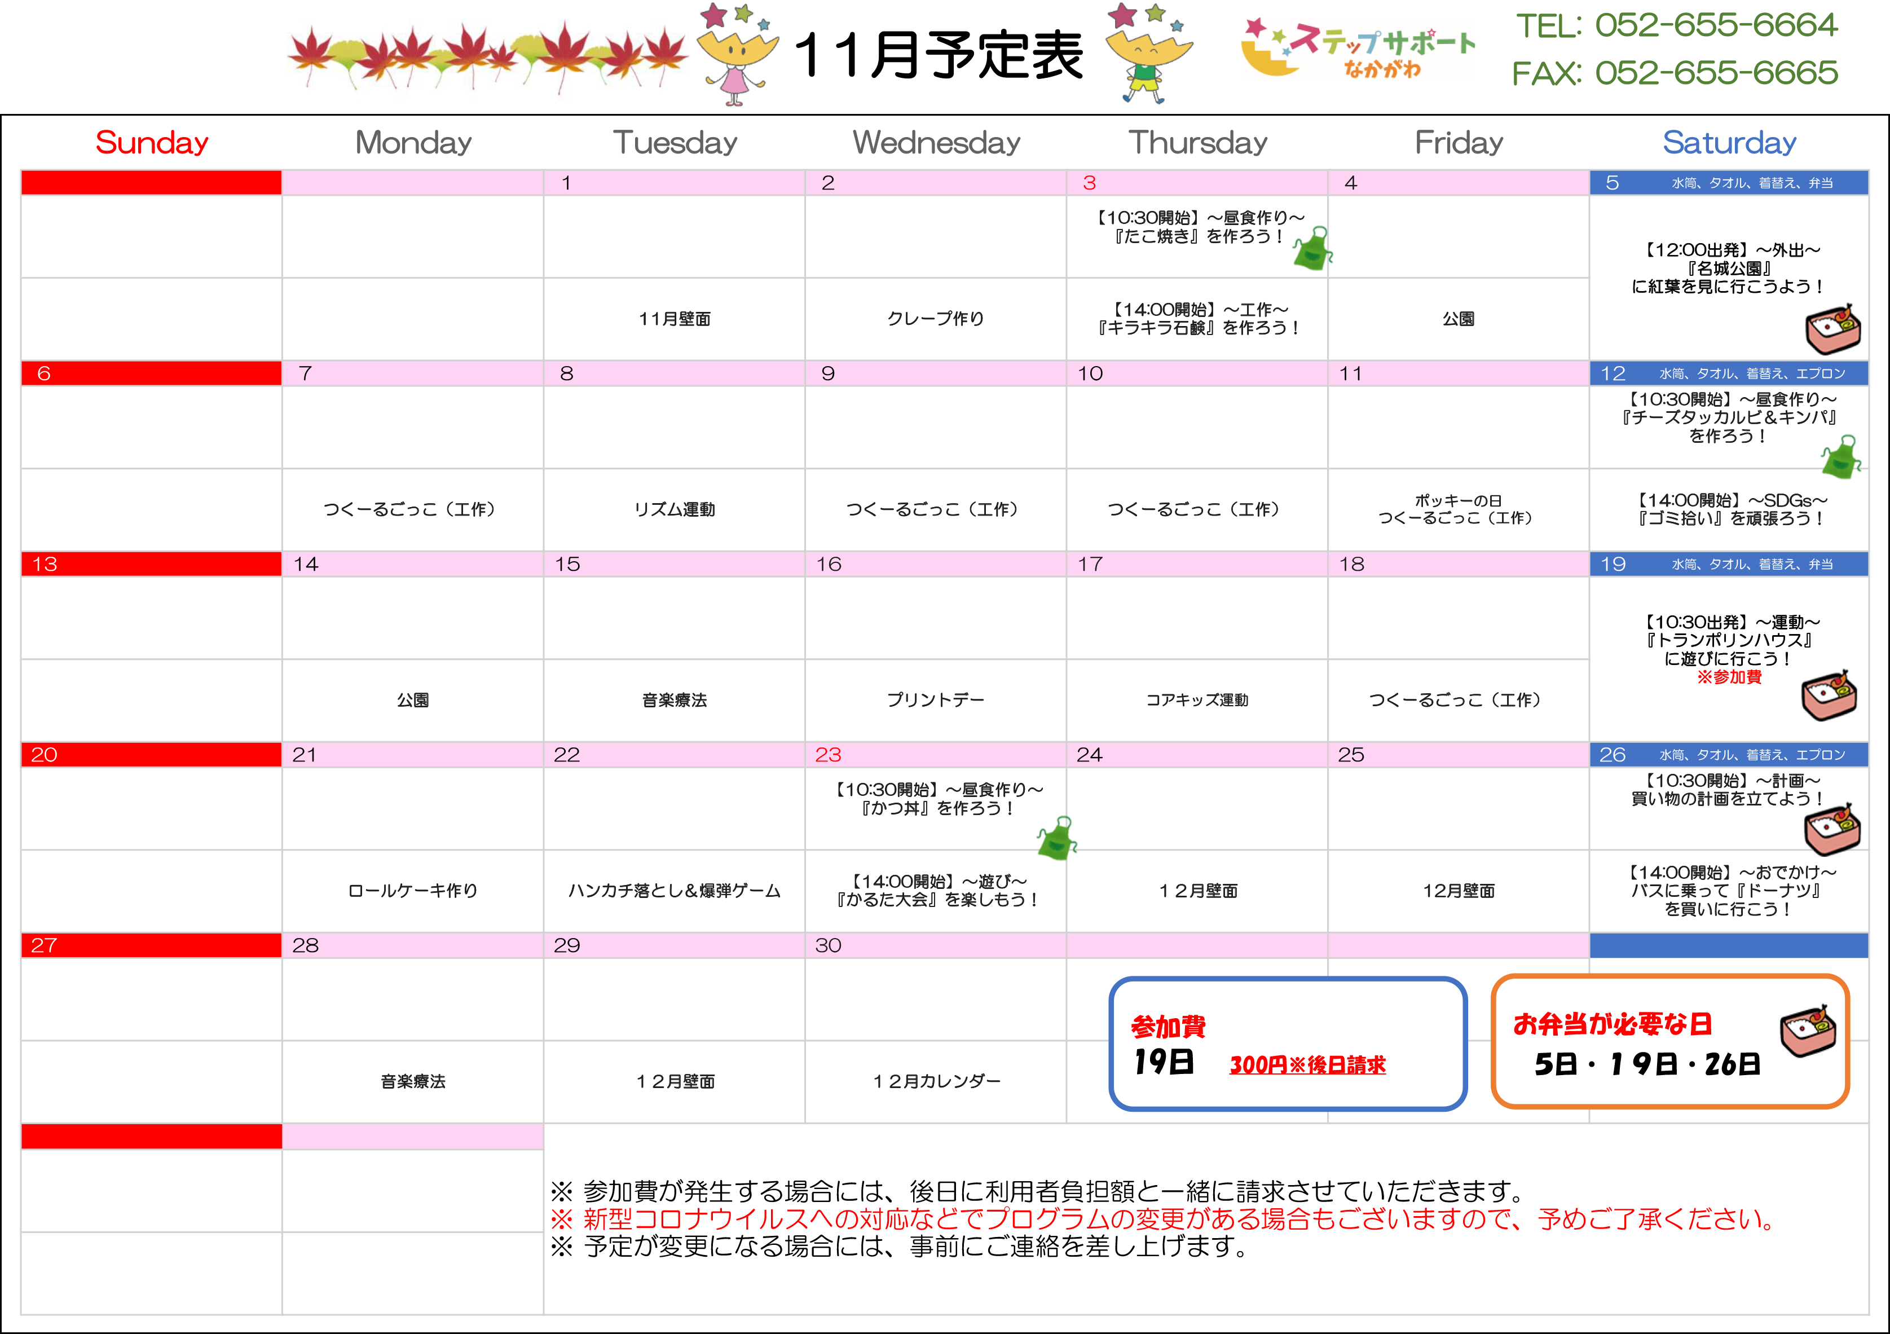Click the クレープ作り entry on Wednesday the 2nd

tap(935, 319)
